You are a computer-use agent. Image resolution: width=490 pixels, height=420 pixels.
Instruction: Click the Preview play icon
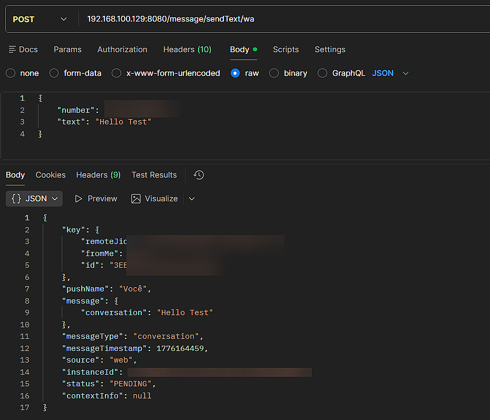[79, 199]
